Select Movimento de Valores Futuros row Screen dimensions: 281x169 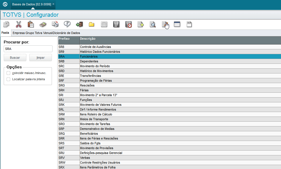click(x=169, y=105)
